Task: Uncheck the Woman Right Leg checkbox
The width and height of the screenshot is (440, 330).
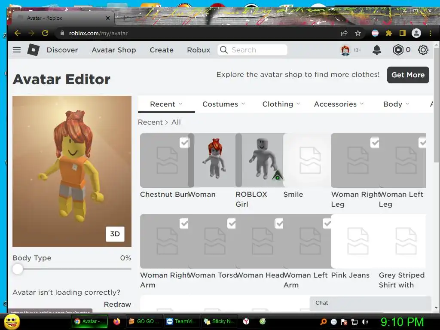Action: (375, 143)
